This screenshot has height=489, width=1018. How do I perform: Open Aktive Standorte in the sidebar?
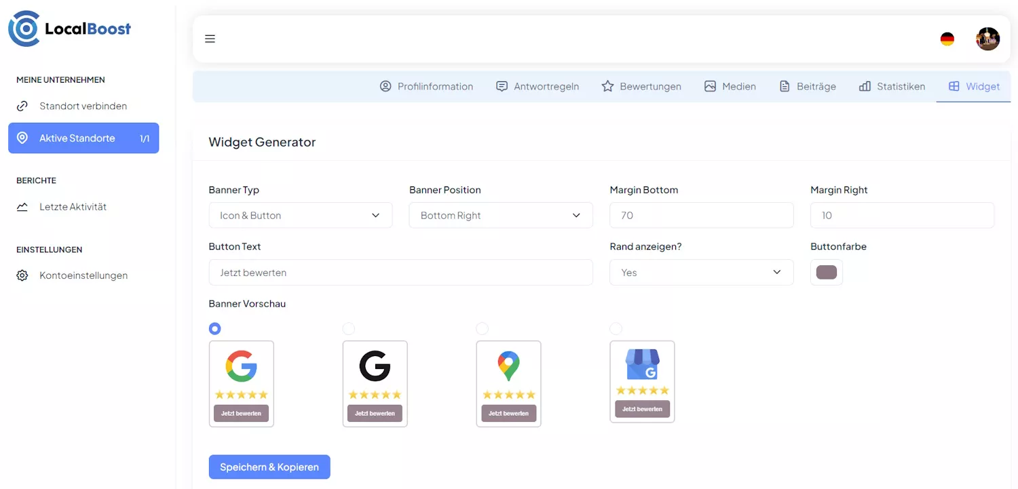coord(83,138)
